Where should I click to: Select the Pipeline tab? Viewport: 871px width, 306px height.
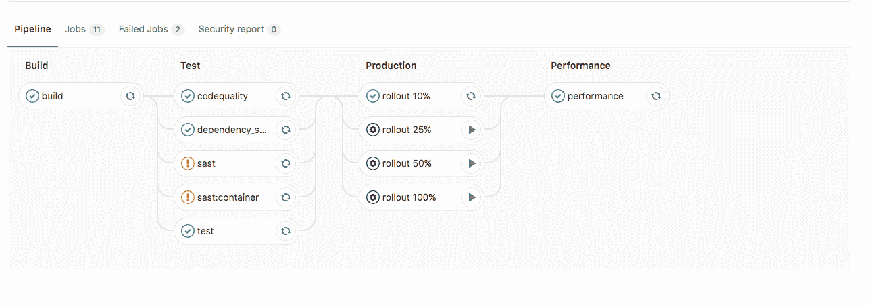pos(32,29)
